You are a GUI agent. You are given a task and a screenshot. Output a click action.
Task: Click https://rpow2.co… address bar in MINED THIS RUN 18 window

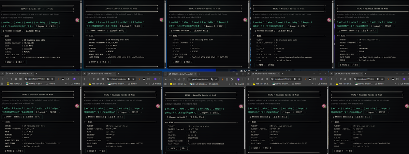[121, 79]
